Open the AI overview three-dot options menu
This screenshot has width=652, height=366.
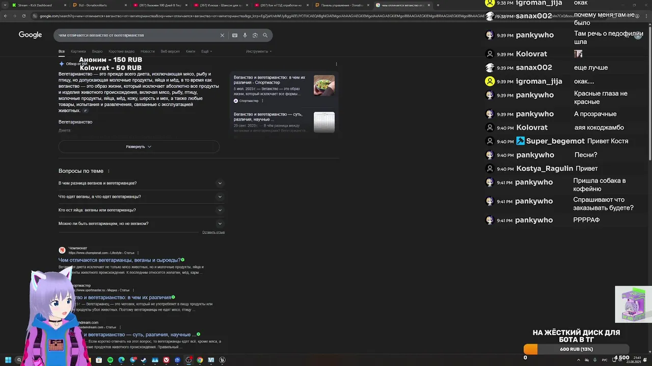tap(336, 64)
